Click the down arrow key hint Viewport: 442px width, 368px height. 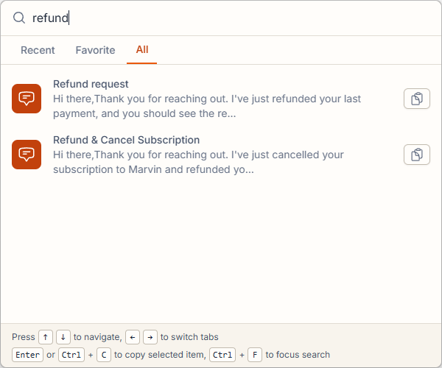[x=63, y=337]
